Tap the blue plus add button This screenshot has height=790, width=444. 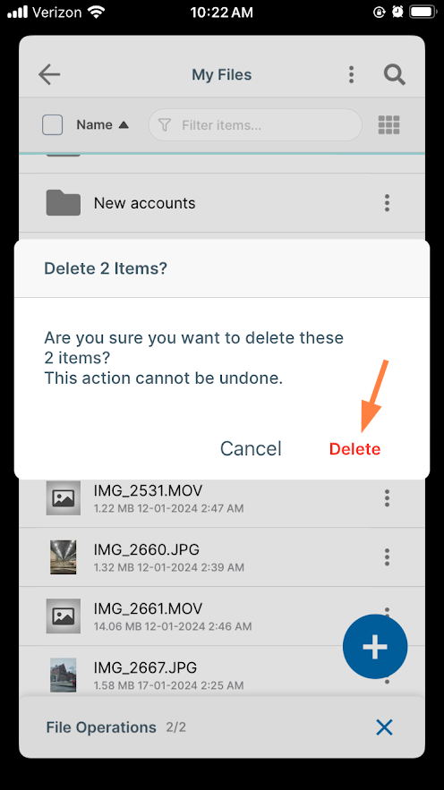click(375, 647)
